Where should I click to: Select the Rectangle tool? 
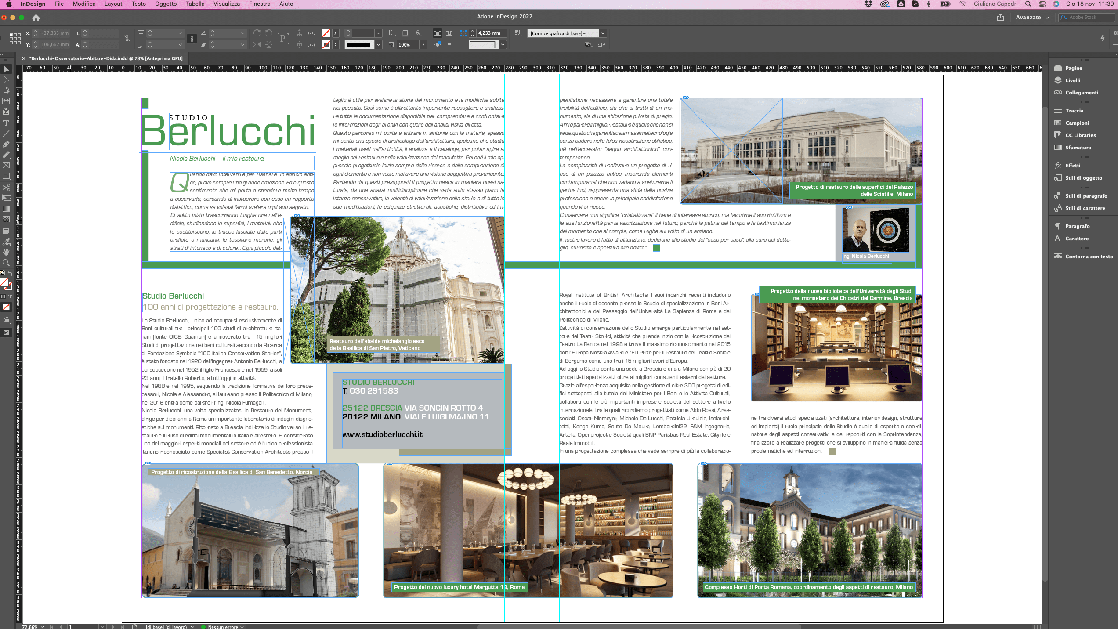6,176
